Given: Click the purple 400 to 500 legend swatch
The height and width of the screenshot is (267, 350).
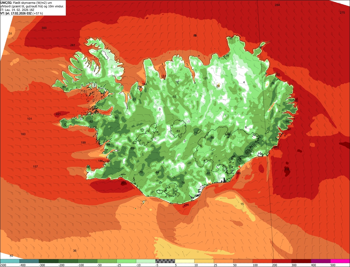Looking at the screenshot, I should tap(320, 261).
